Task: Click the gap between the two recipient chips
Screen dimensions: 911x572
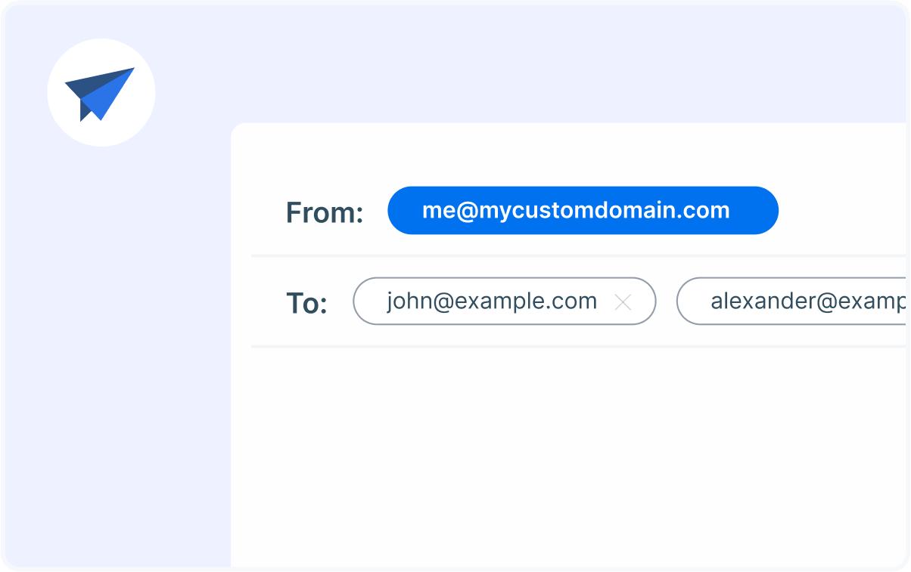Action: [x=666, y=301]
